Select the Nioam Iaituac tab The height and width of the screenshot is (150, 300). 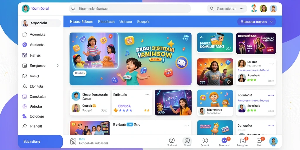tap(81, 22)
